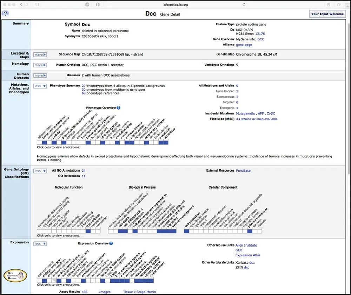Open the Safari share menu
The image size is (351, 295).
point(329,5)
